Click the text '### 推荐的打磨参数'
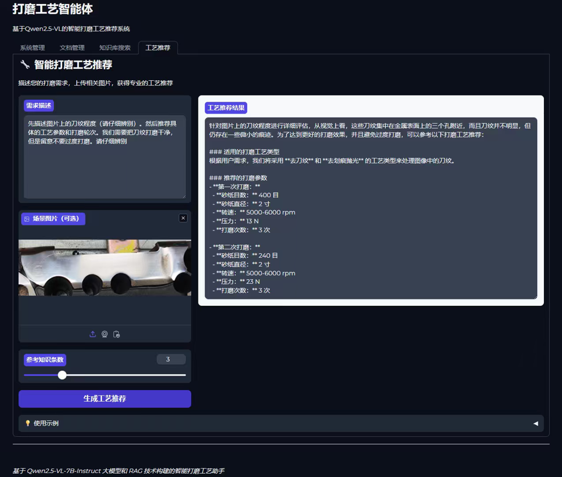Screen dimensions: 562x477 coord(238,178)
